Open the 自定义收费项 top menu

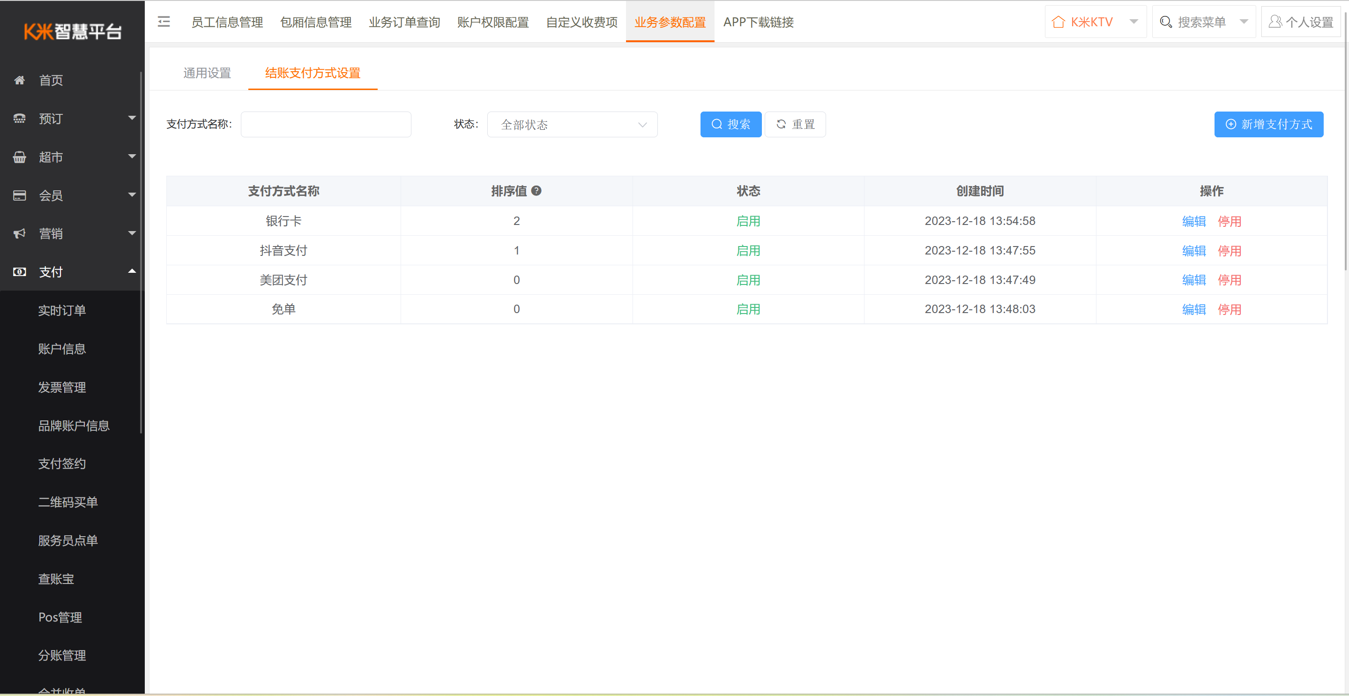(582, 22)
